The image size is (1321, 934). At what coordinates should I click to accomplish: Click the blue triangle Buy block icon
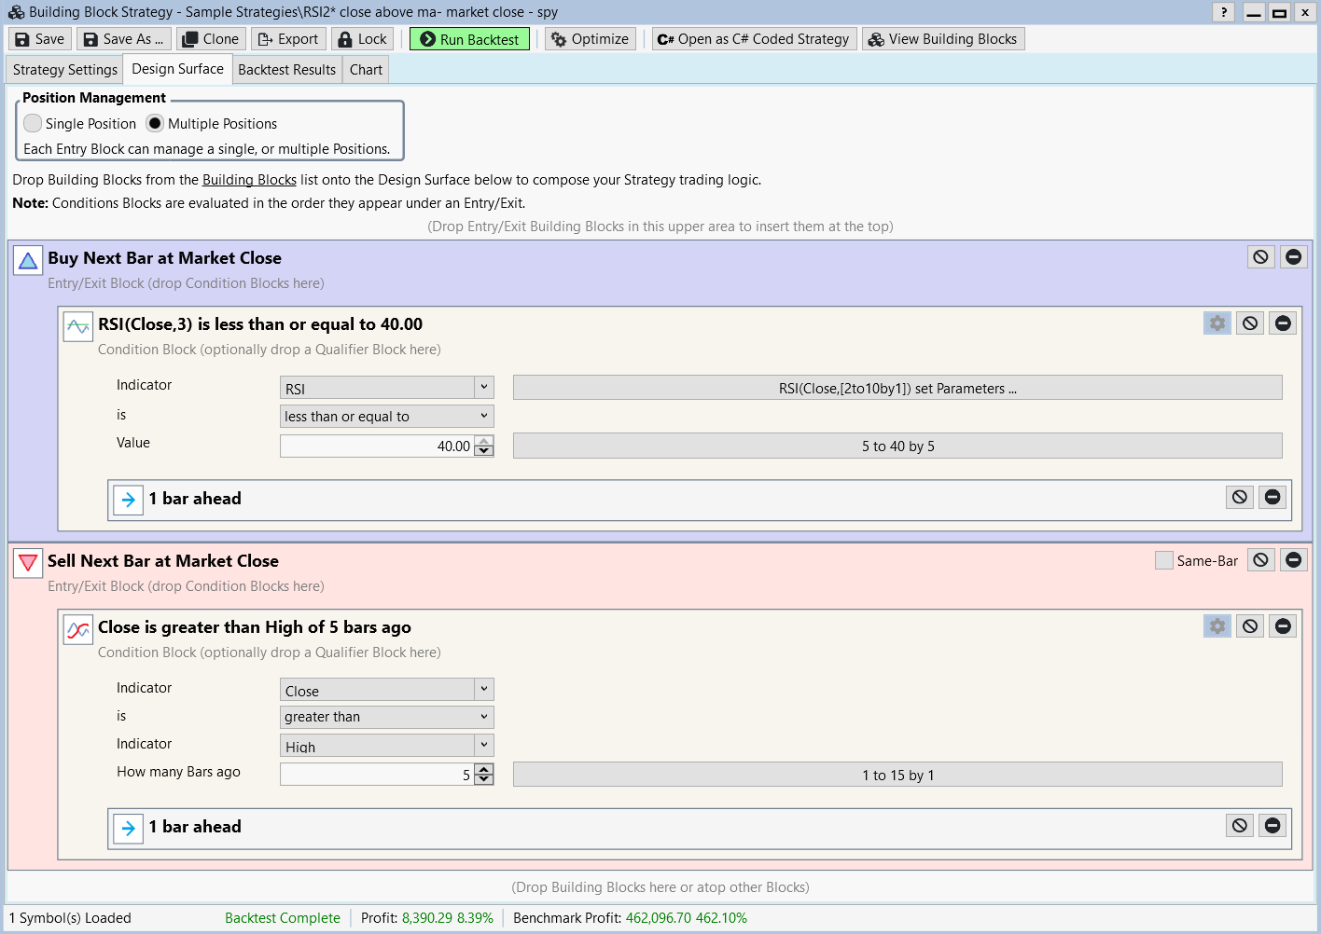[28, 260]
